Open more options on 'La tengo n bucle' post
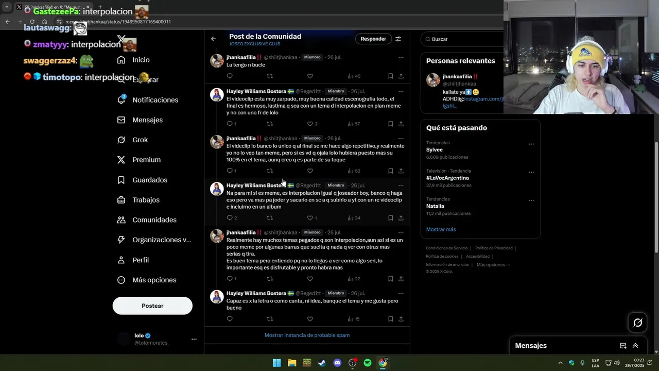 (x=401, y=57)
